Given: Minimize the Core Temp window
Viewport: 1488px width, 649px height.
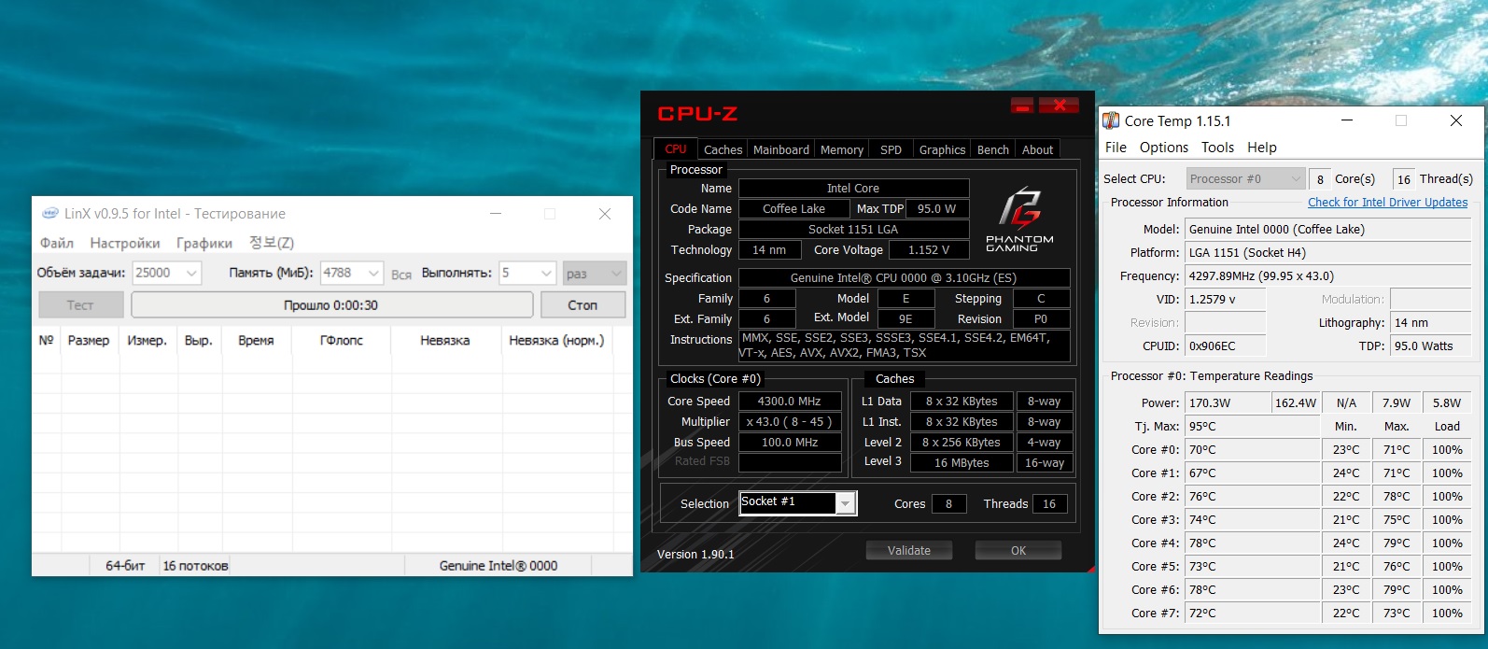Looking at the screenshot, I should coord(1347,120).
